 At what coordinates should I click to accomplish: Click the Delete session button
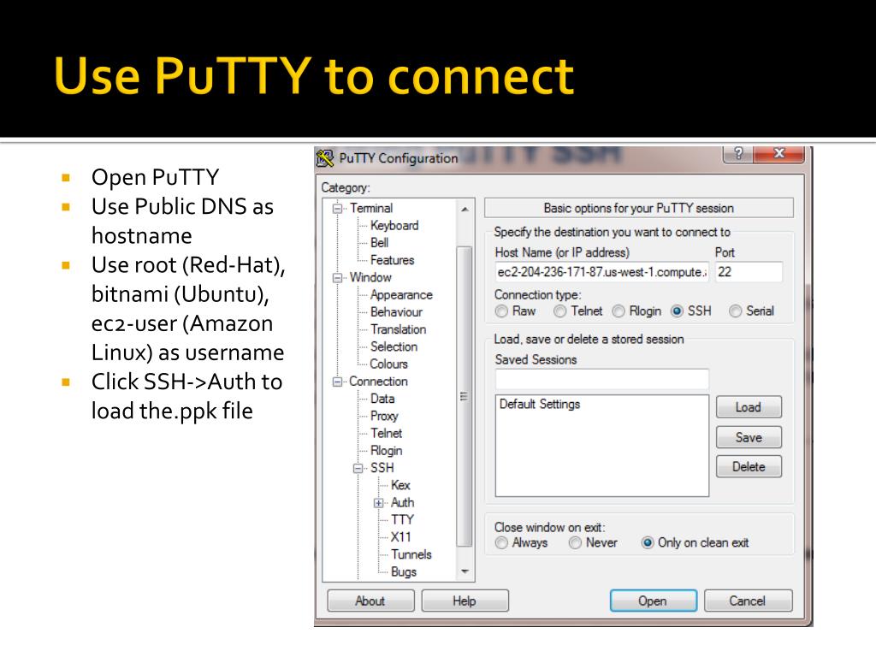pyautogui.click(x=749, y=466)
